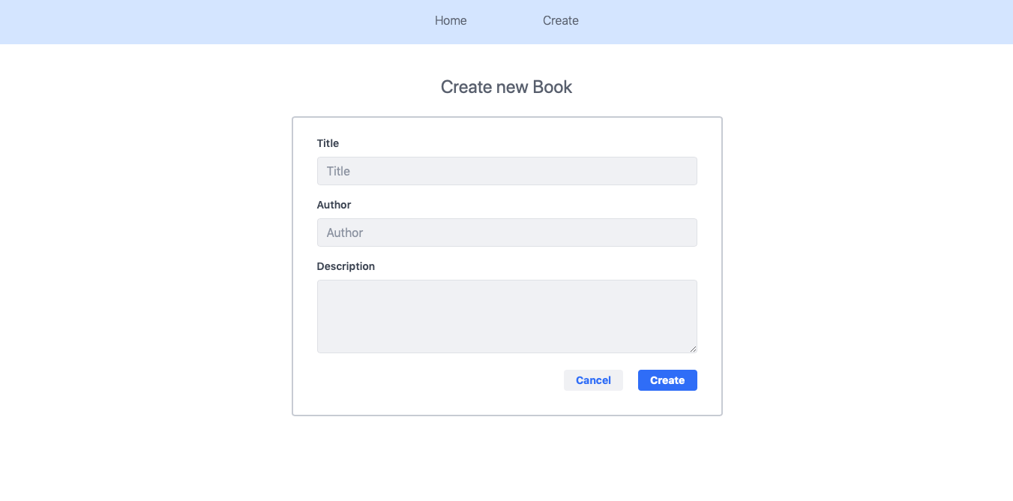Click the textarea resize handle
The height and width of the screenshot is (501, 1013).
point(694,349)
